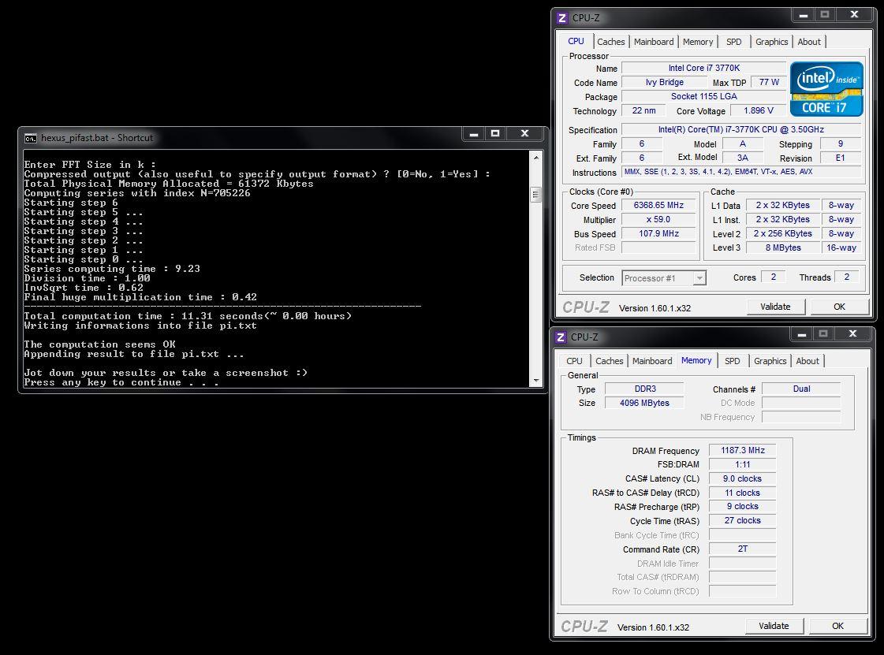Viewport: 884px width, 655px height.
Task: Select the Memory tab in bottom CPU-Z window
Action: coord(696,360)
